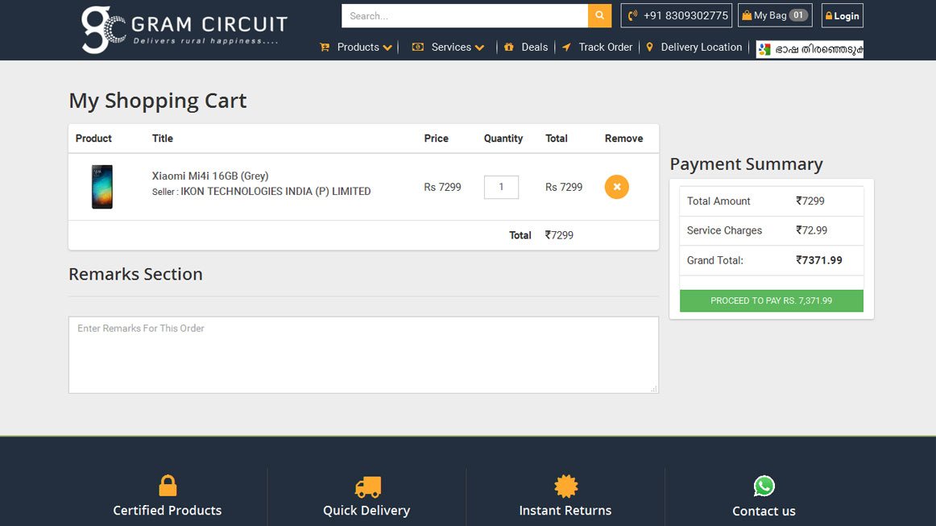The width and height of the screenshot is (936, 526).
Task: Click the Grand Total ₹7371.99 value
Action: tap(819, 260)
